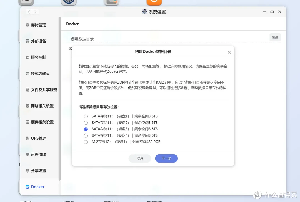Image resolution: width=300 pixels, height=202 pixels.
Task: Click the back navigation arrow
Action: coord(29,12)
